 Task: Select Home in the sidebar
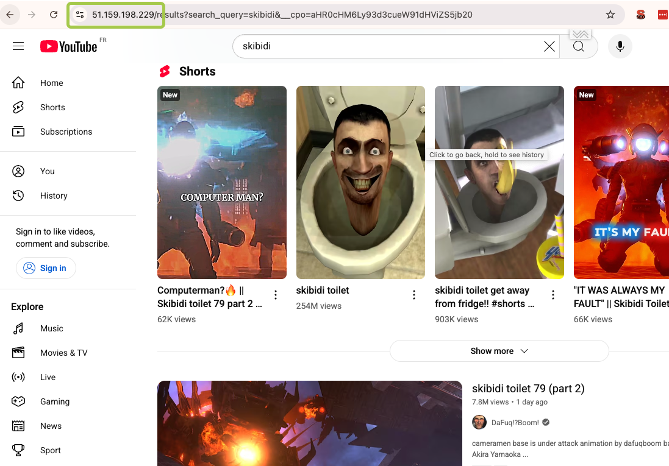coord(52,83)
